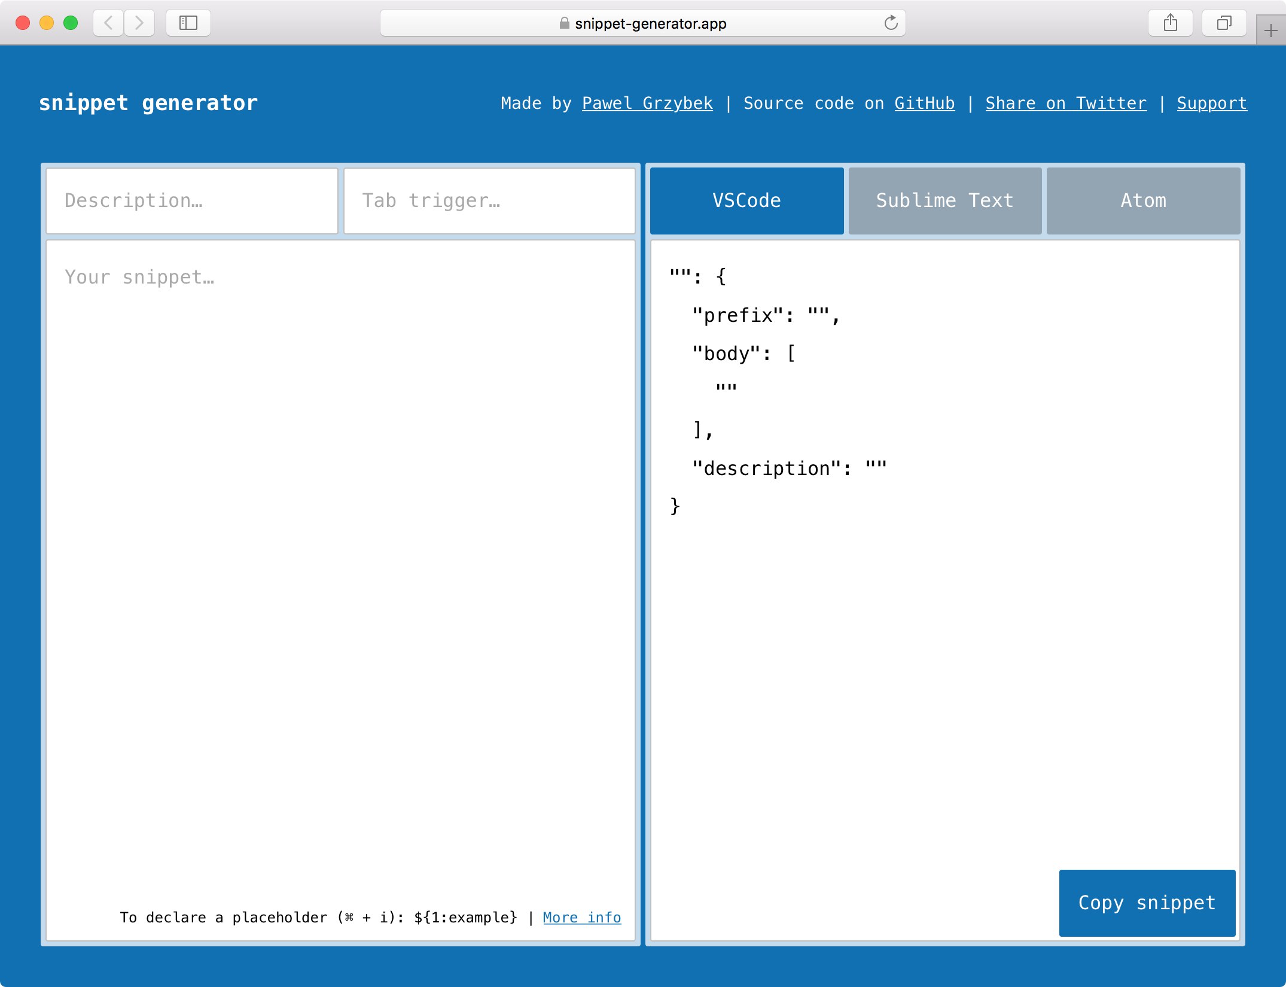Switch to the Sublime Text tab
Image resolution: width=1286 pixels, height=987 pixels.
(x=945, y=200)
